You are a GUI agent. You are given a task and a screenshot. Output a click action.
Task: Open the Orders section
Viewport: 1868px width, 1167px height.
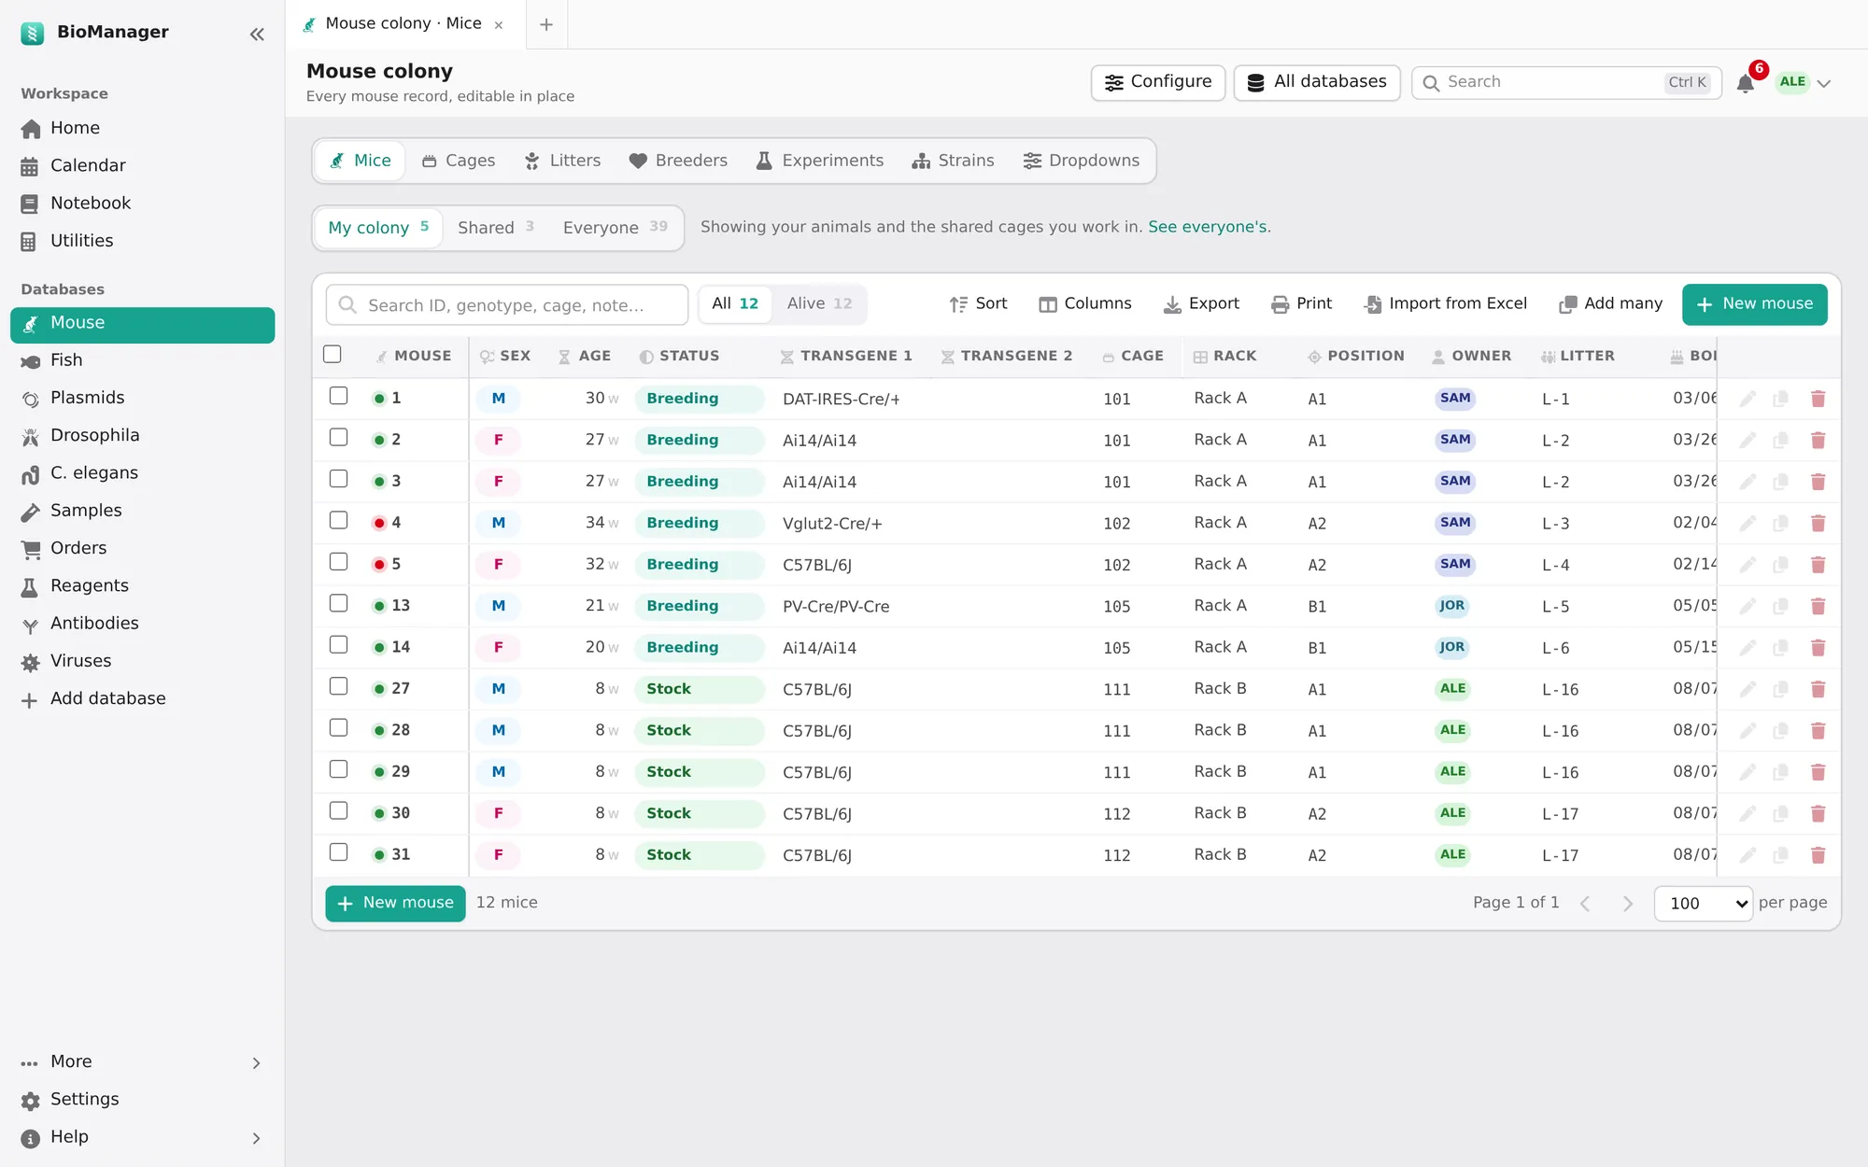click(x=142, y=548)
